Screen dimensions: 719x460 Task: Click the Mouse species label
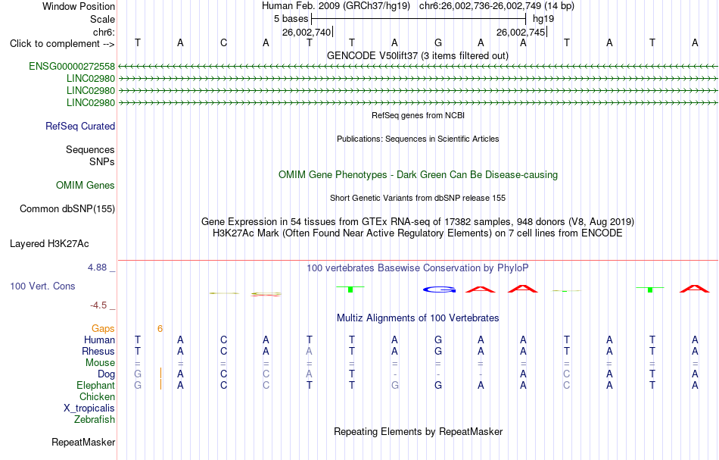(100, 363)
